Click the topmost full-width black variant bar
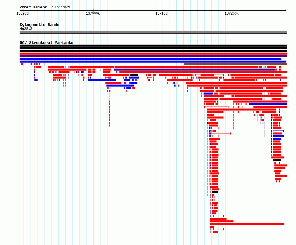 click(153, 46)
